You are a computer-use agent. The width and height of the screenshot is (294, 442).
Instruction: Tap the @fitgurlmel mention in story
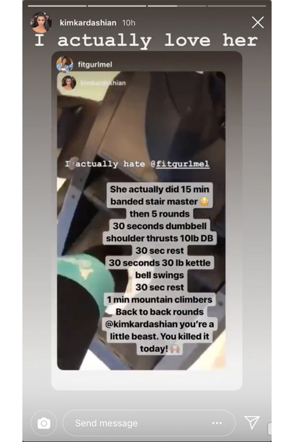pos(180,164)
